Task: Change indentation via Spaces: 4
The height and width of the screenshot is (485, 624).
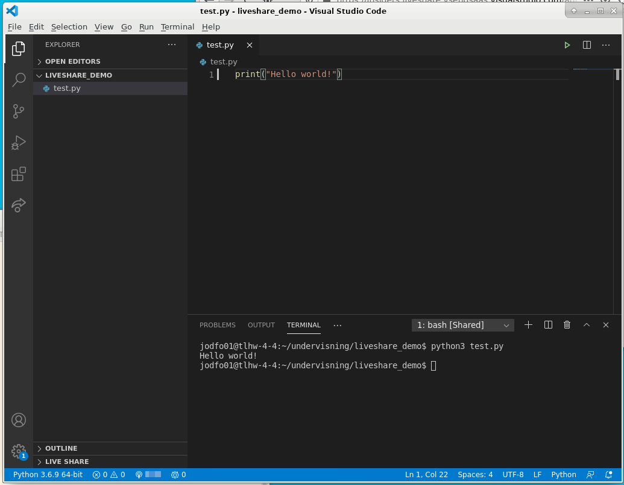Action: (x=475, y=475)
